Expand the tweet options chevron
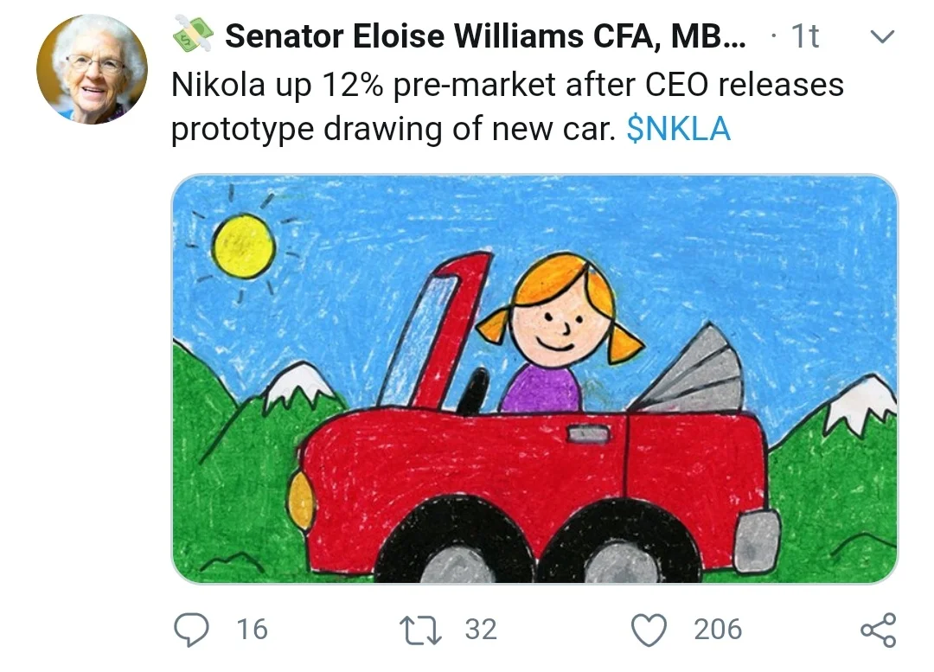The height and width of the screenshot is (672, 934). click(x=880, y=37)
